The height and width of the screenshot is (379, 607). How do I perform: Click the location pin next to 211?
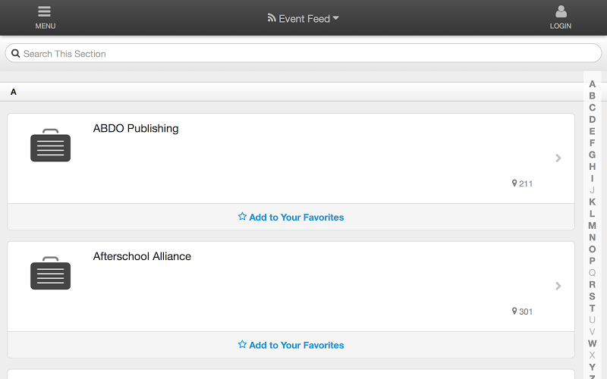click(x=514, y=183)
